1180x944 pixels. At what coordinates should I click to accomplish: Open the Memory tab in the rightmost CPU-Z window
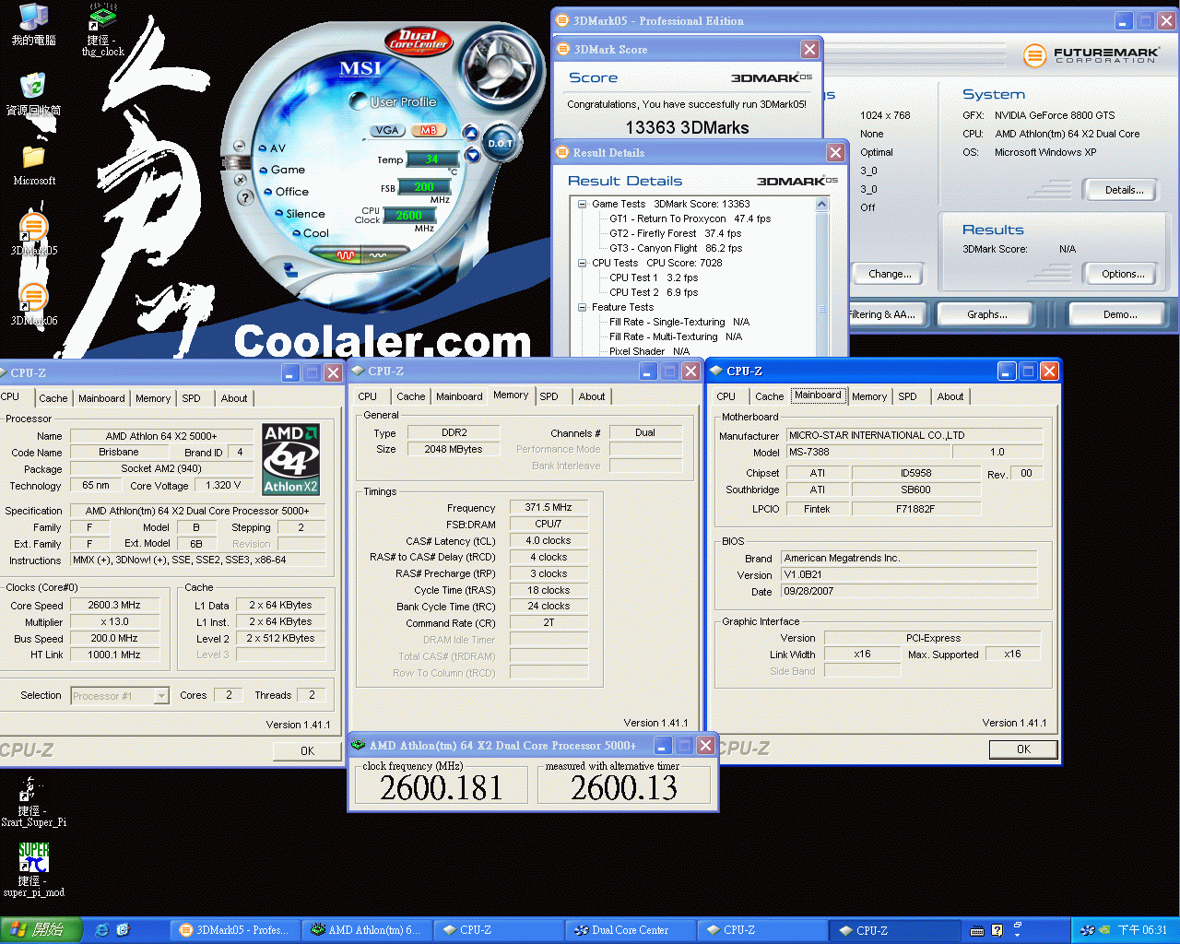coord(869,396)
